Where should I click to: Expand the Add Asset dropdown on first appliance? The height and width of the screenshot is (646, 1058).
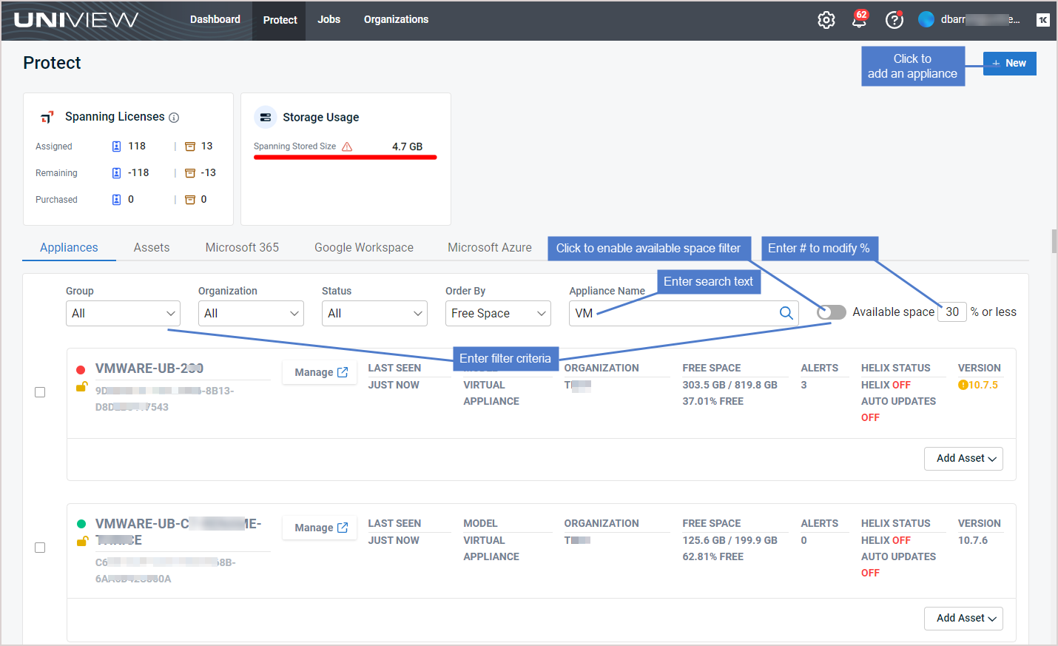point(963,458)
